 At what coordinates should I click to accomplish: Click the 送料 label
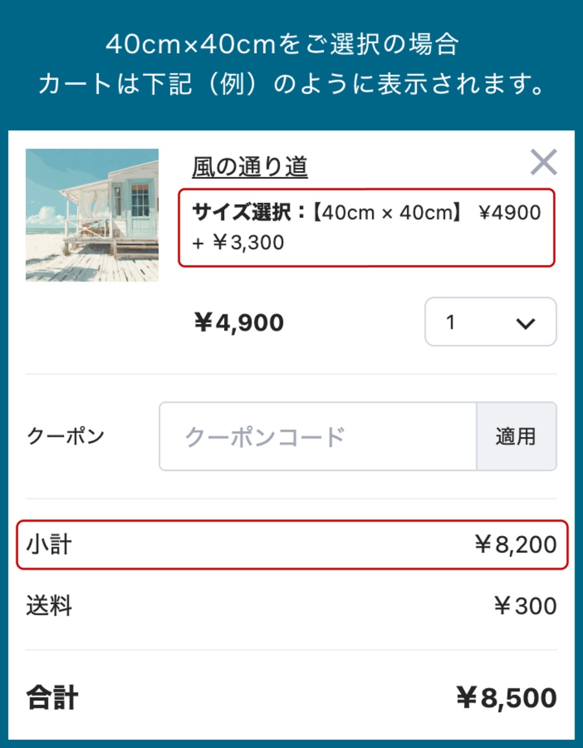pyautogui.click(x=49, y=606)
